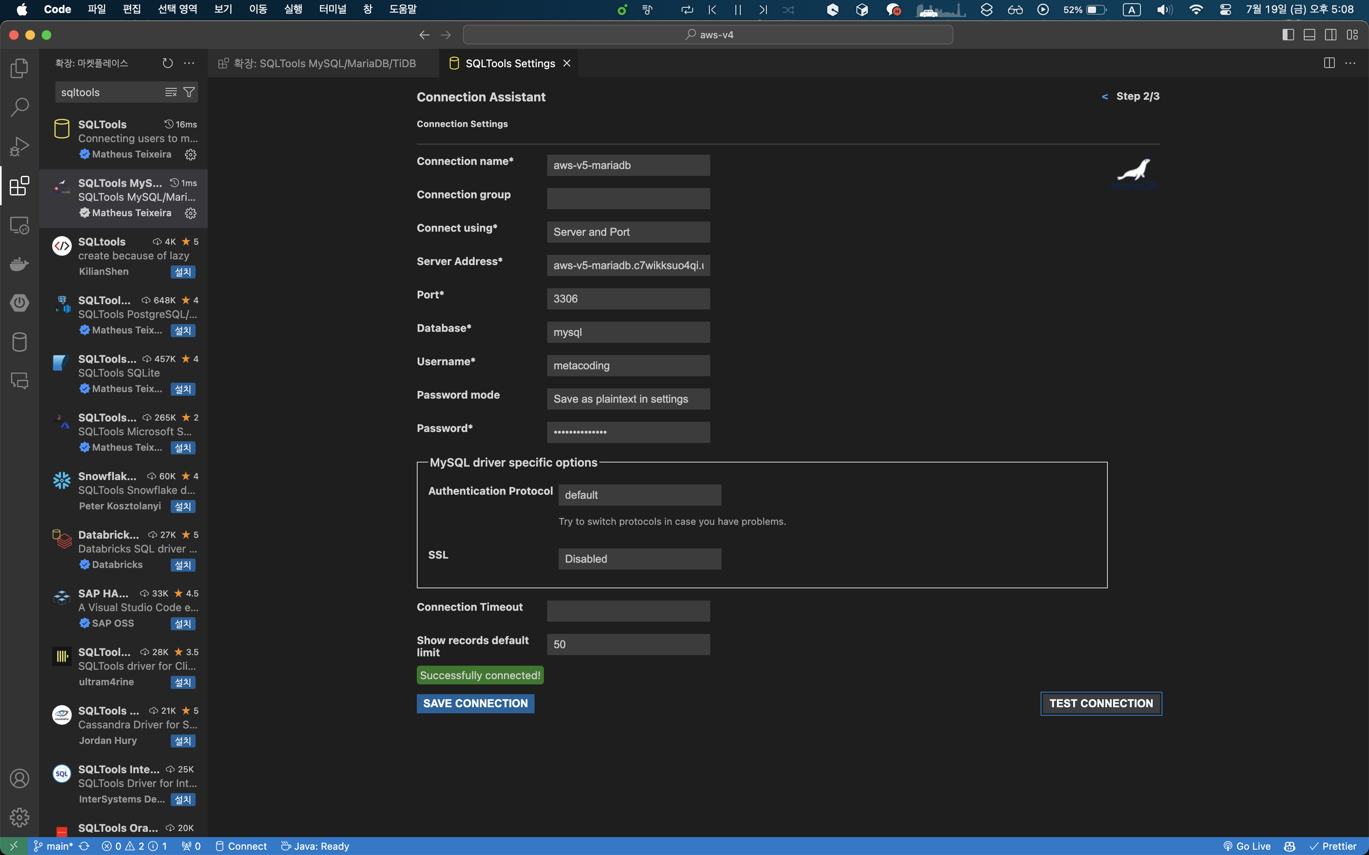The image size is (1369, 855).
Task: Open the Password mode dropdown
Action: [628, 399]
